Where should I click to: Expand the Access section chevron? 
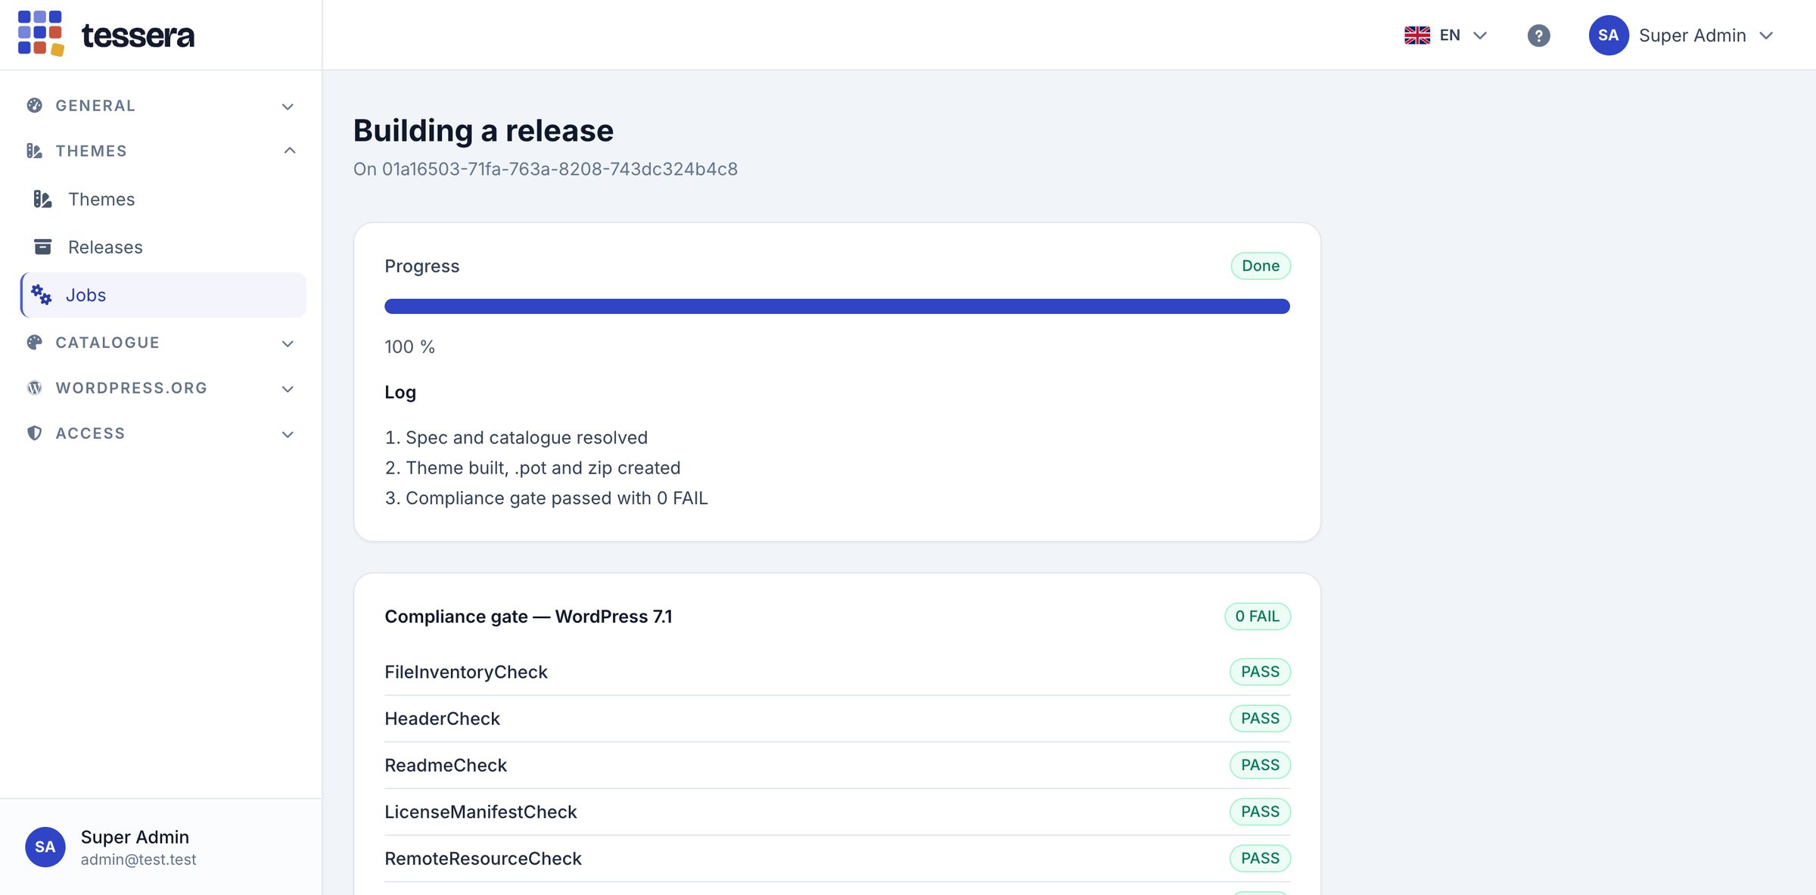point(288,434)
